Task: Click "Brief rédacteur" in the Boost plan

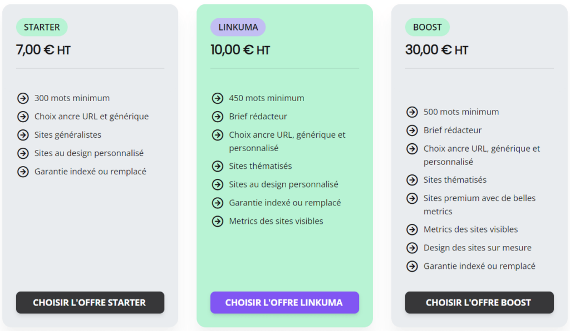Action: click(x=453, y=131)
